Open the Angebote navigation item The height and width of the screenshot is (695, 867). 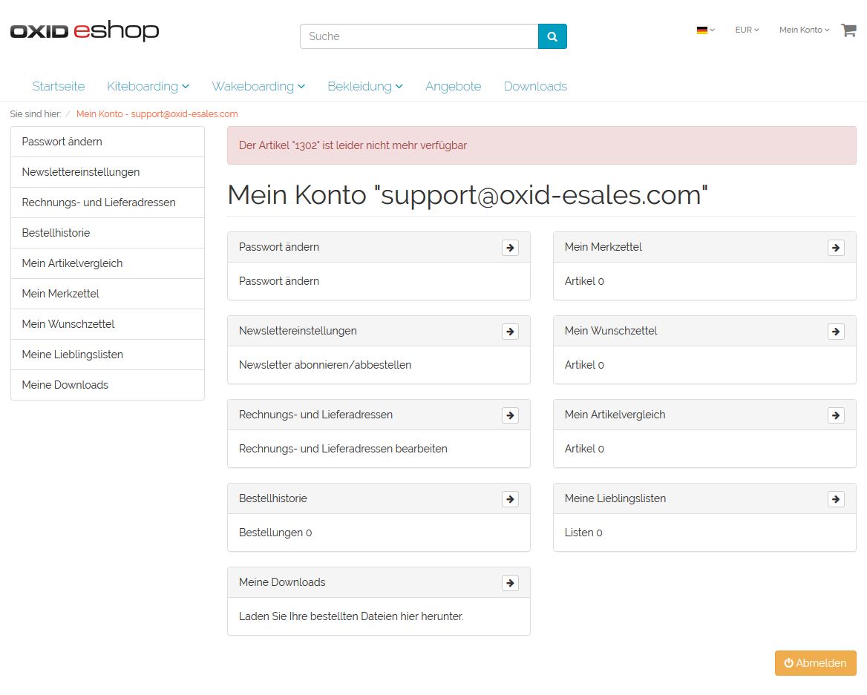[x=453, y=87]
